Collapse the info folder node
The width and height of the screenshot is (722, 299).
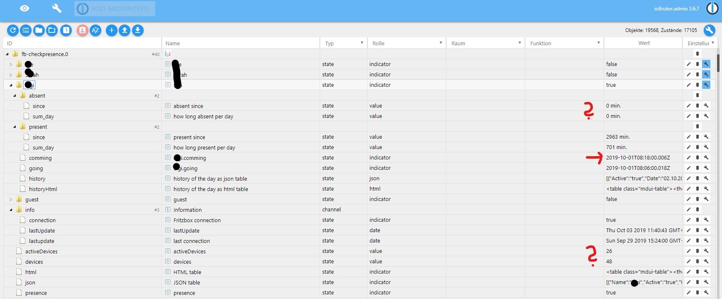tap(11, 210)
